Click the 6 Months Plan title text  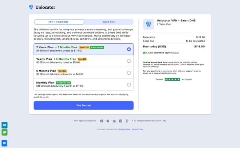point(46,71)
